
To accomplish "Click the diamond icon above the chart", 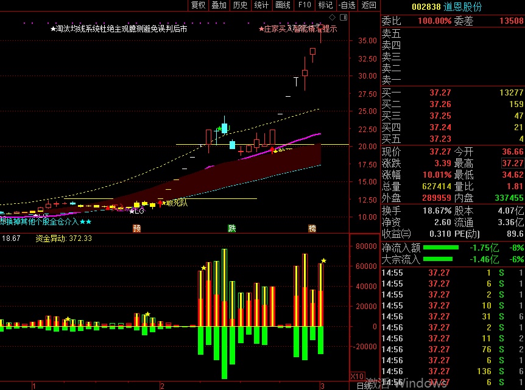I will coord(331,16).
